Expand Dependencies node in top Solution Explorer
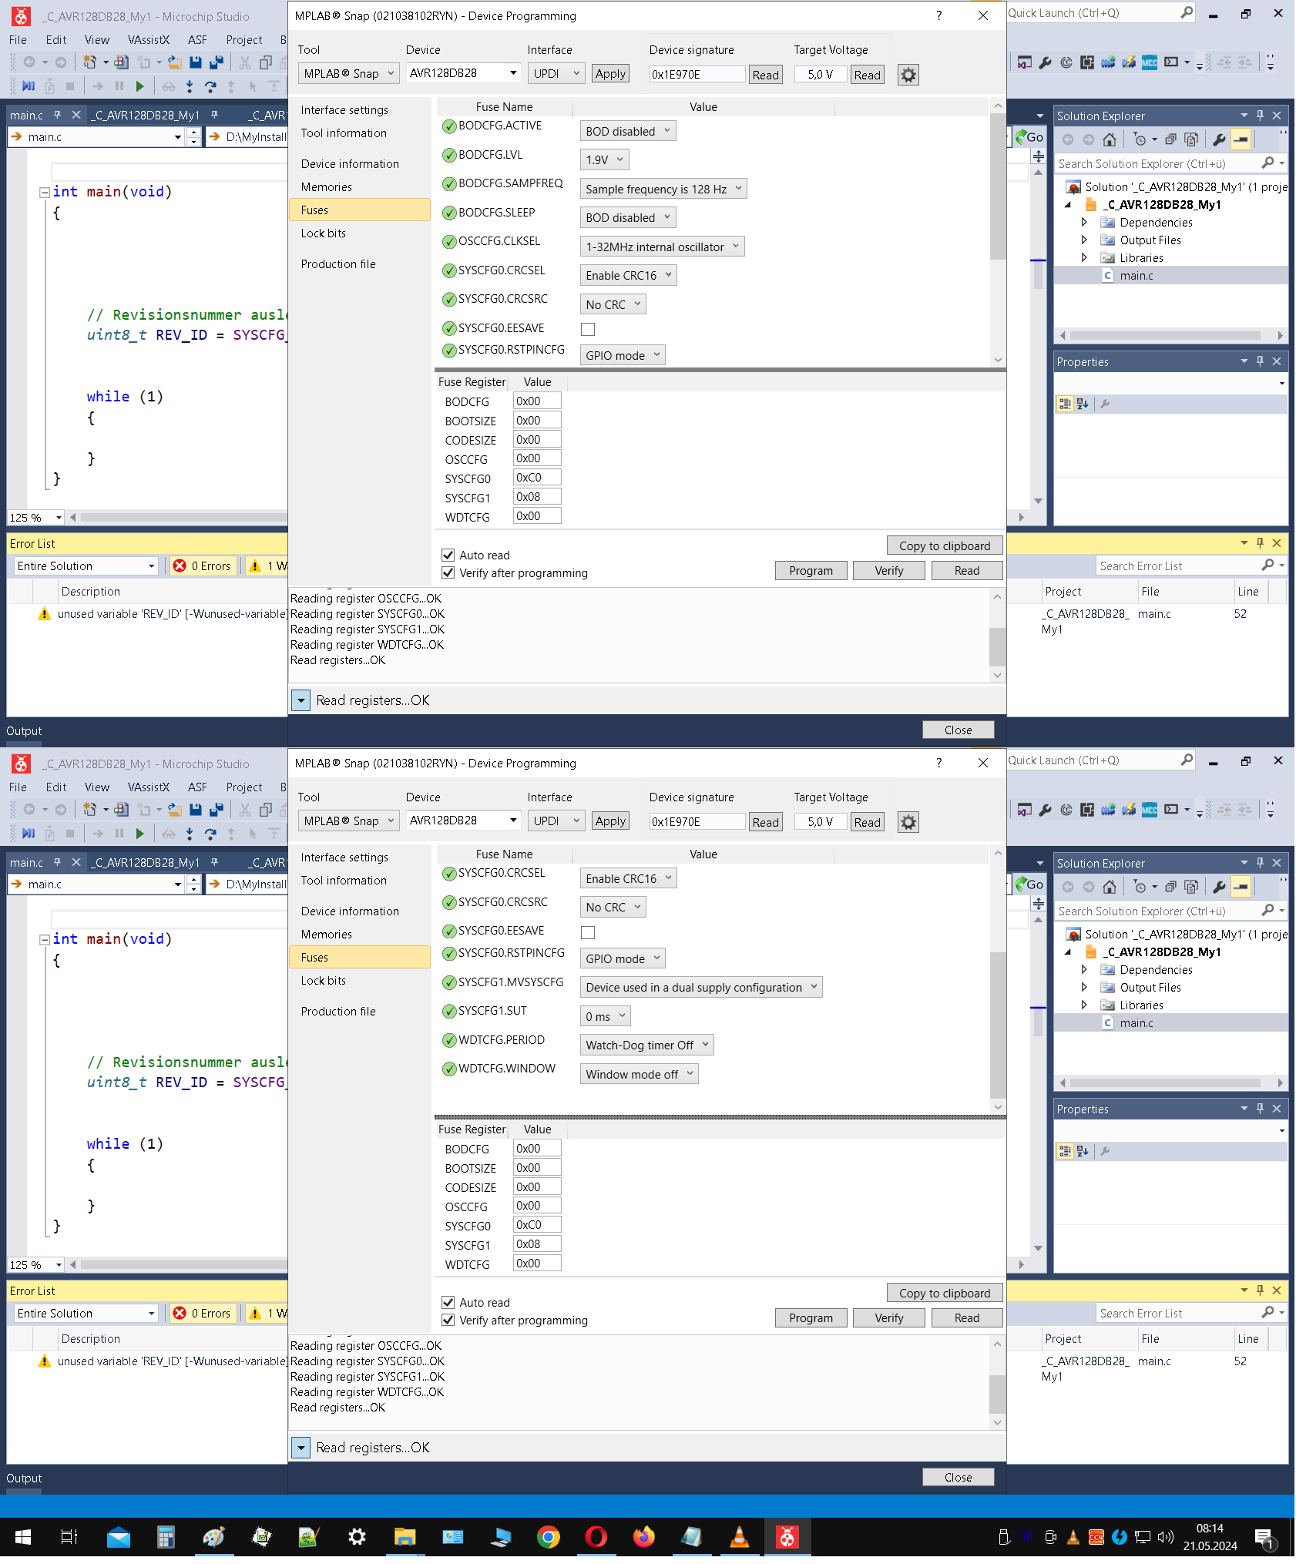This screenshot has width=1296, height=1564. pyautogui.click(x=1084, y=223)
